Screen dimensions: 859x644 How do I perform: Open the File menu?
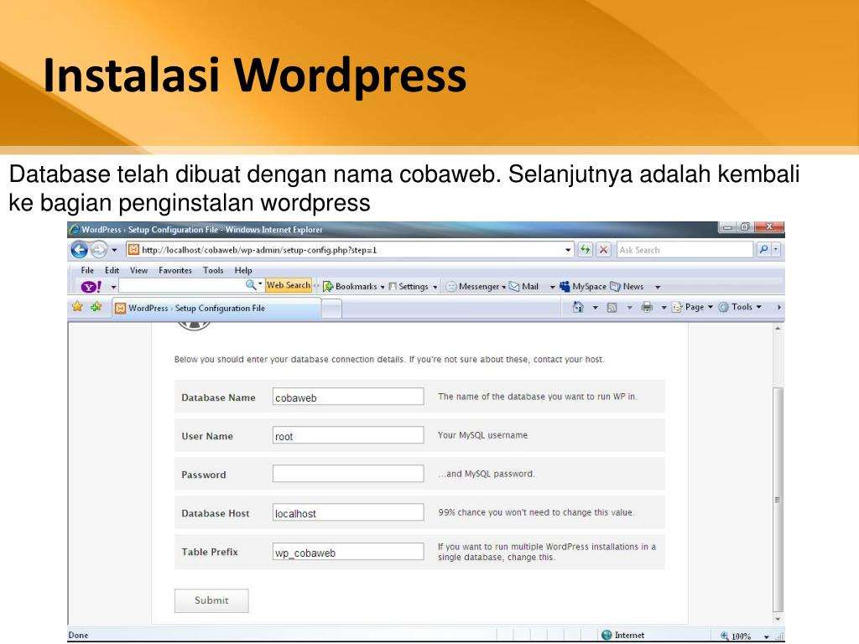pos(87,271)
